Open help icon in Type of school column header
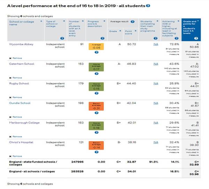The image size is (209, 189). click(62, 38)
